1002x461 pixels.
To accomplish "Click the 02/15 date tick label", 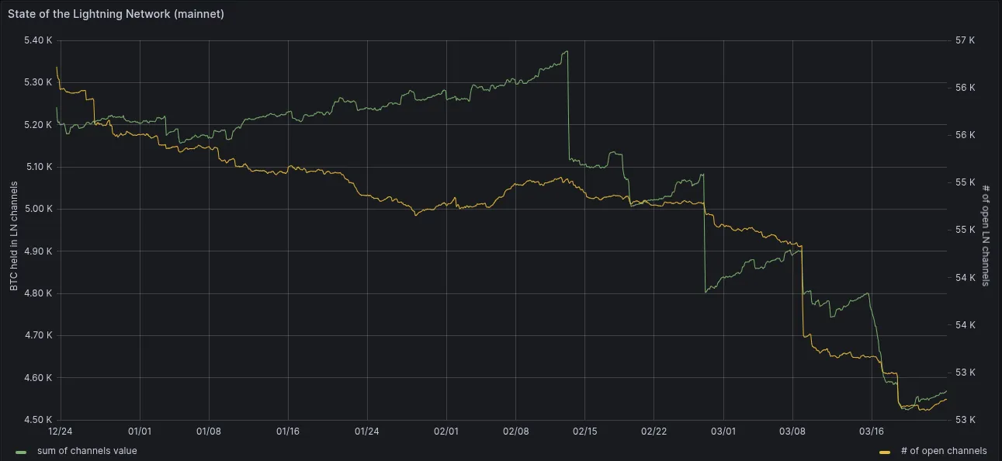I will tap(584, 431).
